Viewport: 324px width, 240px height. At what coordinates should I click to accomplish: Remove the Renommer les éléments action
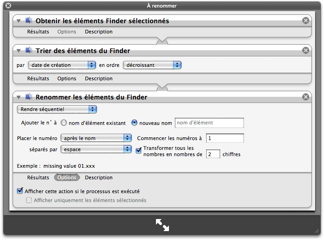pos(306,97)
